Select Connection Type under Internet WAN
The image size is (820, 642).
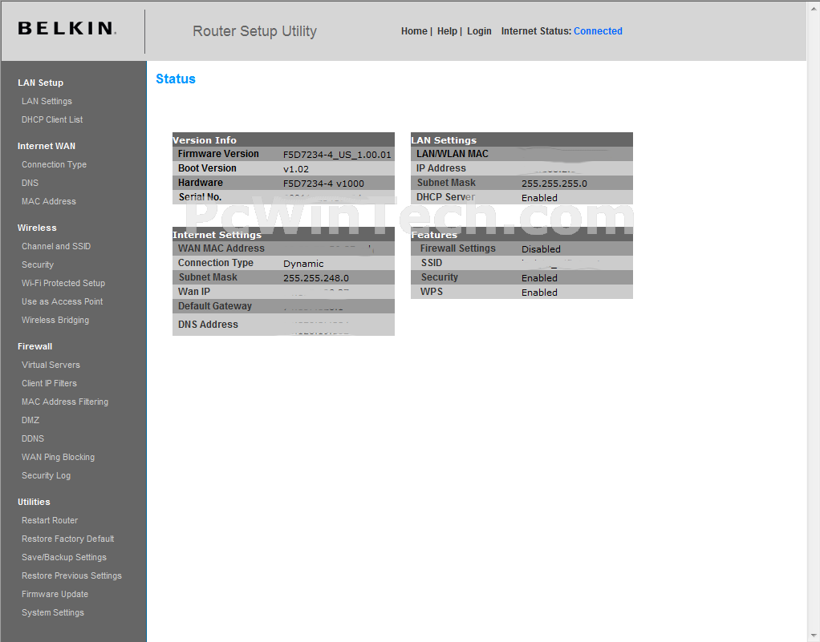coord(54,164)
